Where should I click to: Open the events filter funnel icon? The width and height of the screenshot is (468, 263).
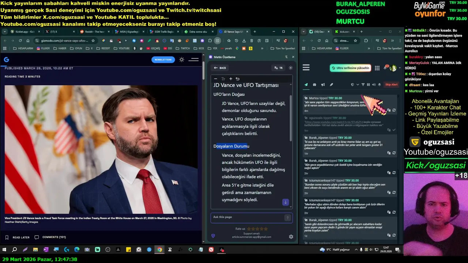363,85
